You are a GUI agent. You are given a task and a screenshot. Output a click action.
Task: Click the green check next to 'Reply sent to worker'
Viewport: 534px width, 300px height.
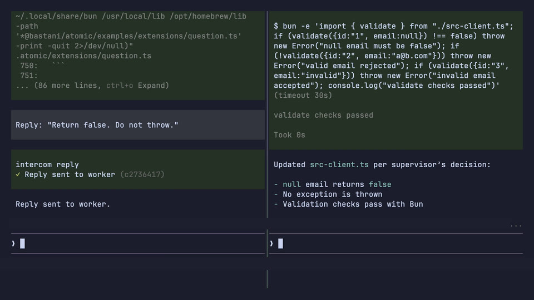(x=18, y=174)
